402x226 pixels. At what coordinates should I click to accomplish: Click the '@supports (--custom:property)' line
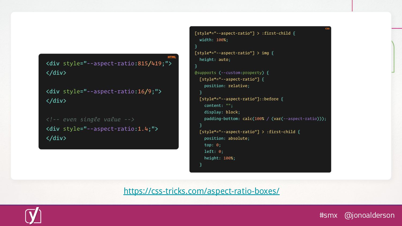pyautogui.click(x=232, y=73)
